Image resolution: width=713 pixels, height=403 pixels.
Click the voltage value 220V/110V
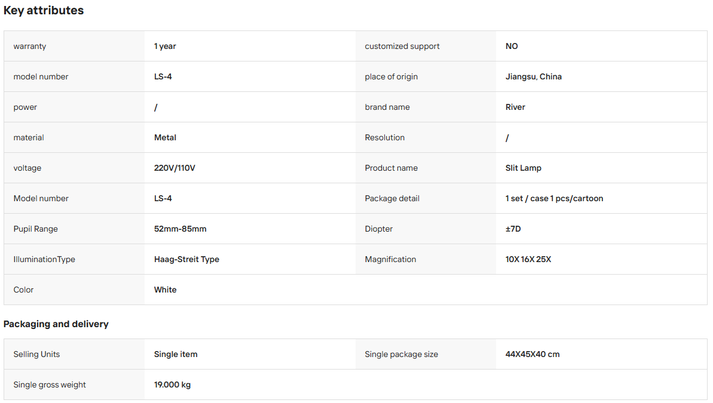175,168
